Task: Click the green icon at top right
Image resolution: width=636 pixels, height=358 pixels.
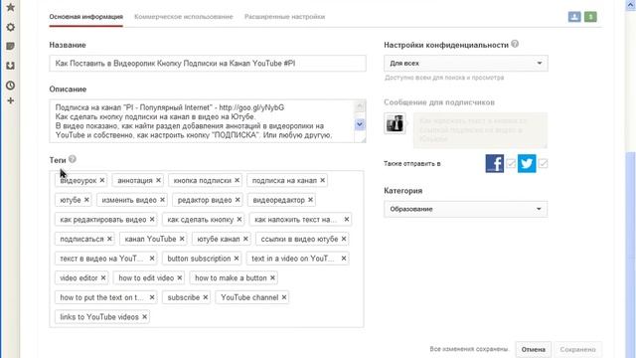Action: click(x=590, y=17)
